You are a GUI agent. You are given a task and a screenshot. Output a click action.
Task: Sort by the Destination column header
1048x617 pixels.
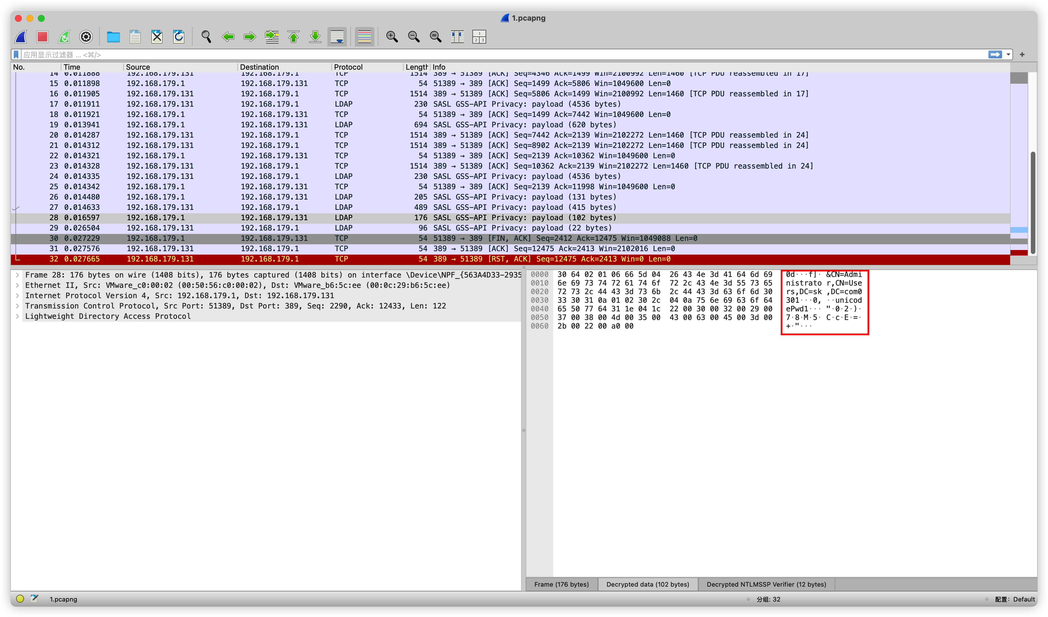[x=284, y=67]
